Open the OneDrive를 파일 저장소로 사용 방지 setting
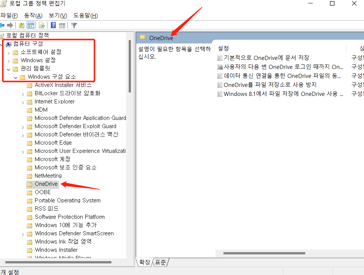The image size is (364, 275). click(262, 85)
